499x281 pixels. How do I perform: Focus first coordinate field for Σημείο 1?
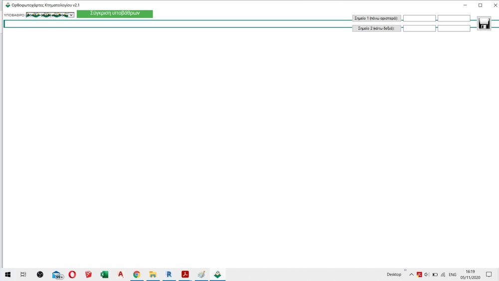[419, 18]
